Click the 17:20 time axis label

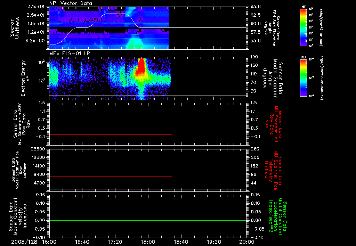(115, 242)
